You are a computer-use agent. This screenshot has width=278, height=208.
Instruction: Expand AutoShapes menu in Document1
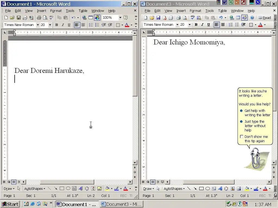click(x=34, y=188)
